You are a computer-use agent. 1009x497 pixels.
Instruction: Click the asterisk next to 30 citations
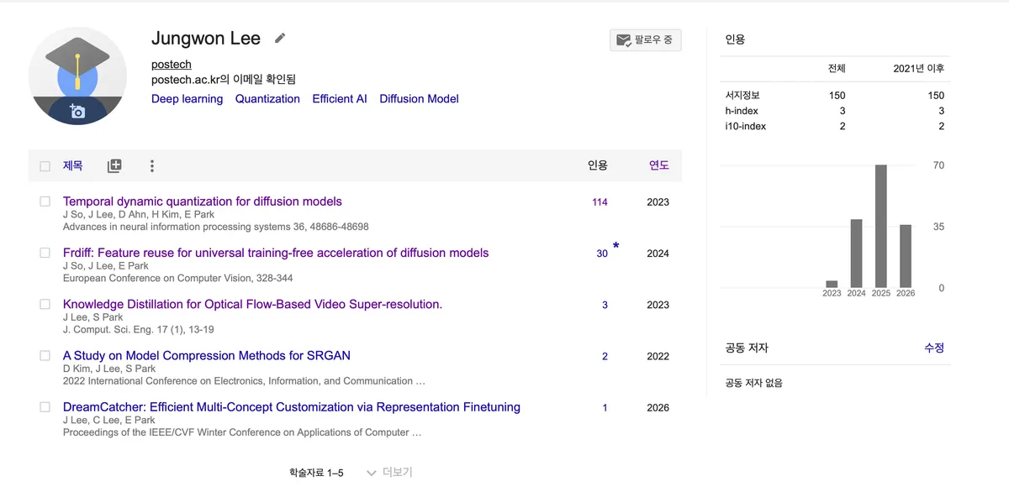(x=616, y=246)
